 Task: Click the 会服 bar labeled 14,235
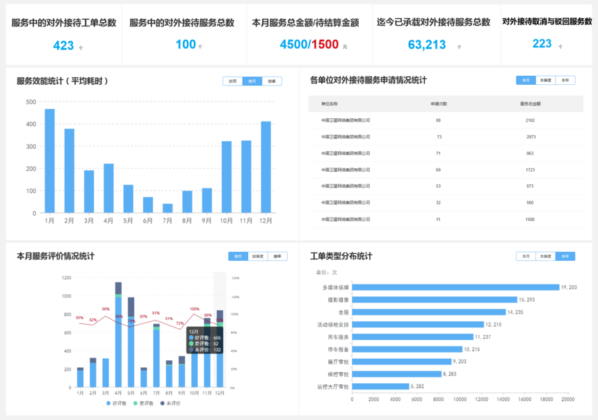pyautogui.click(x=428, y=312)
